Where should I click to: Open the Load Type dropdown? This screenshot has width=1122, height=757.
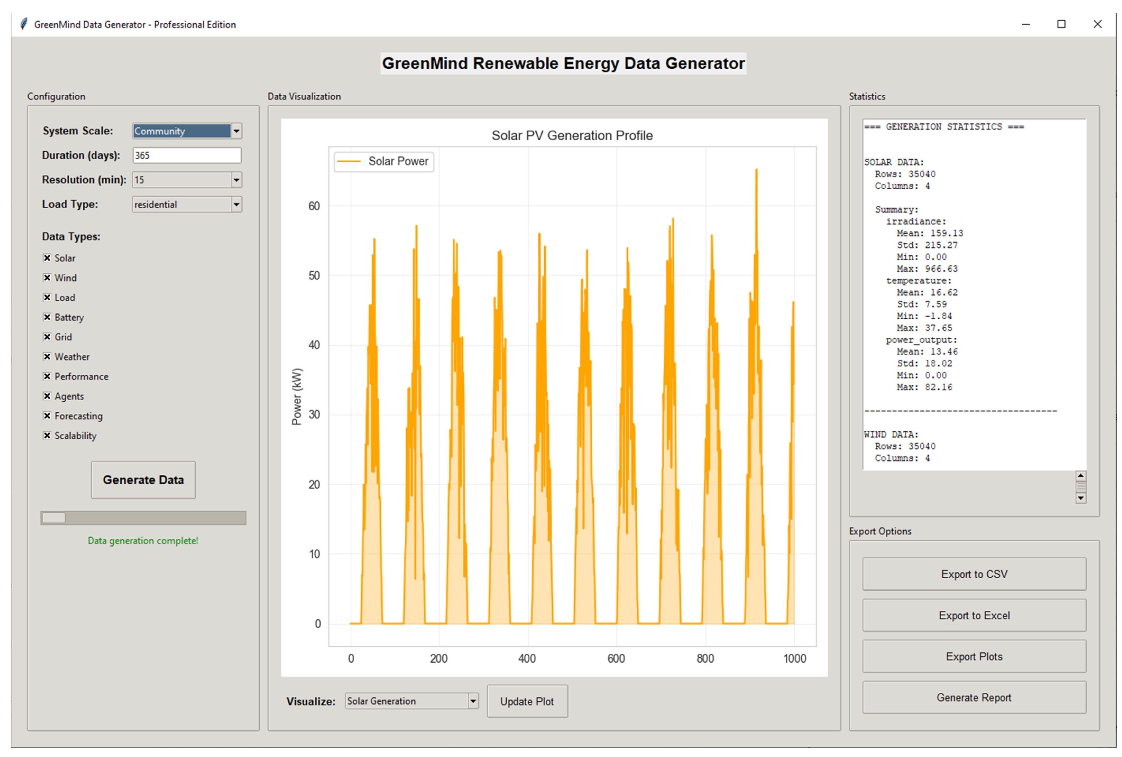pos(236,204)
